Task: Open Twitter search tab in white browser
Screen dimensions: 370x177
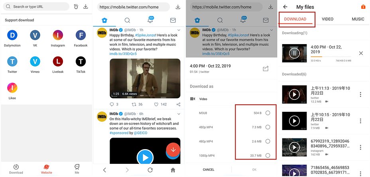Action: (x=127, y=20)
